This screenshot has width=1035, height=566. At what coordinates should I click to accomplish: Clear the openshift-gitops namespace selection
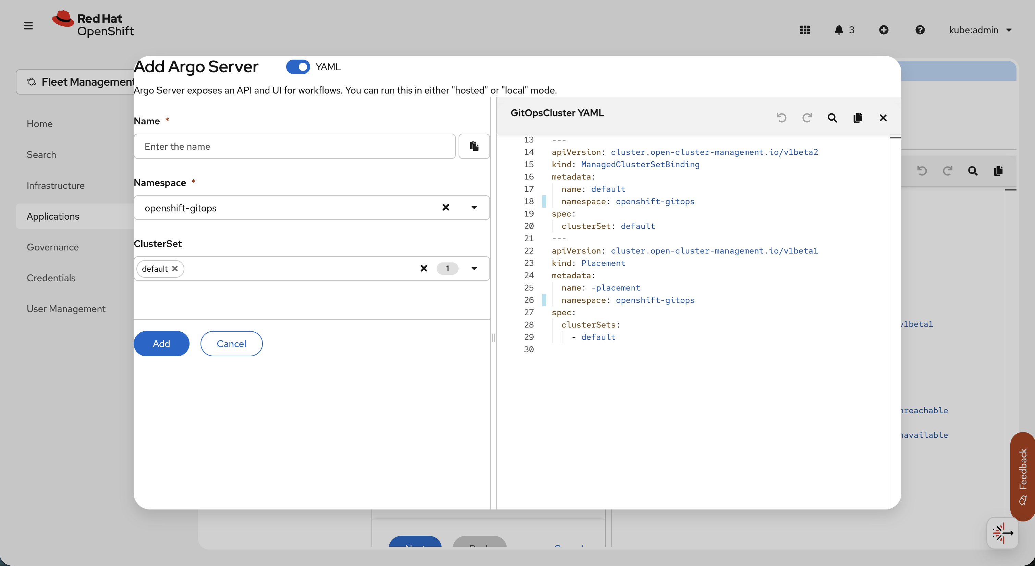tap(446, 207)
